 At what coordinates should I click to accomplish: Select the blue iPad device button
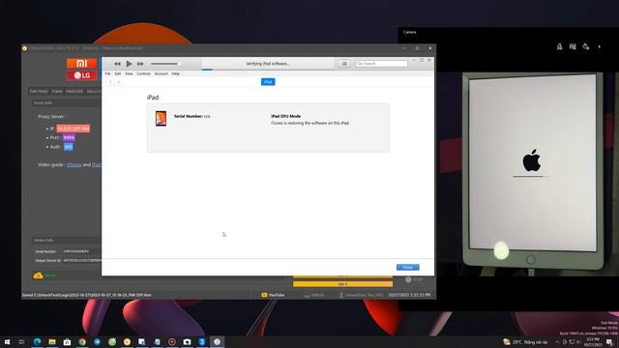click(268, 81)
